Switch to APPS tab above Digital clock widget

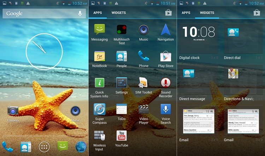pyautogui.click(x=186, y=13)
